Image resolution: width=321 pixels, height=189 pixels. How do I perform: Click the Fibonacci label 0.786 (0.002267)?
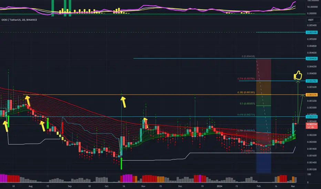[x=246, y=131]
